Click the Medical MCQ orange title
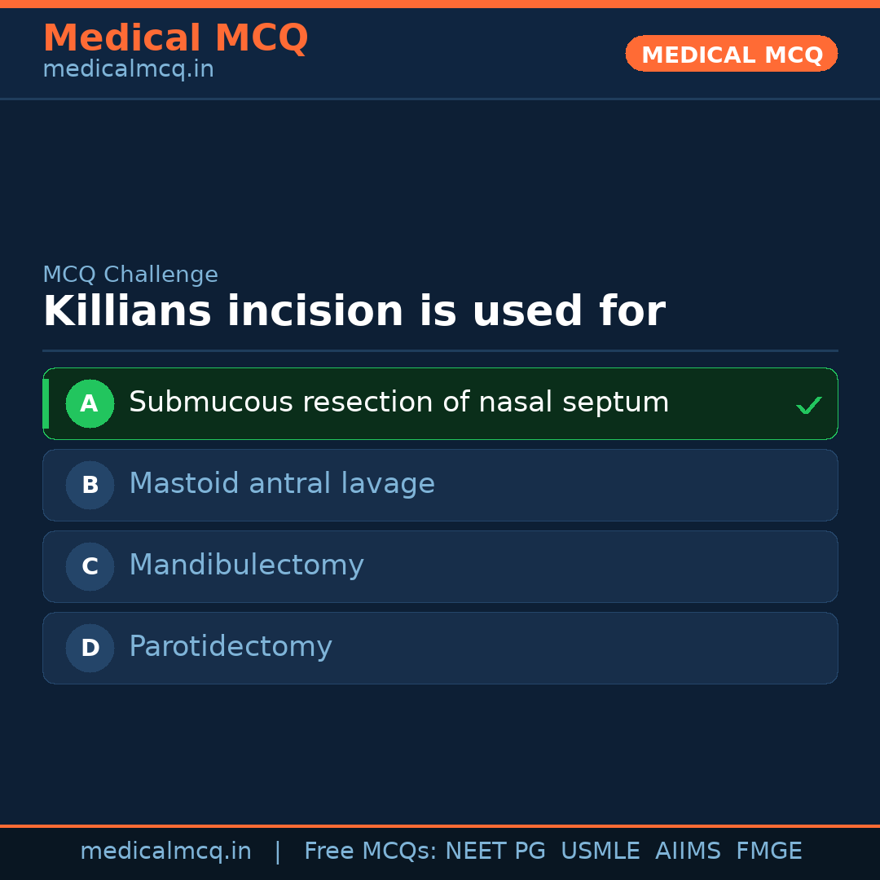880x880 pixels. coord(175,38)
